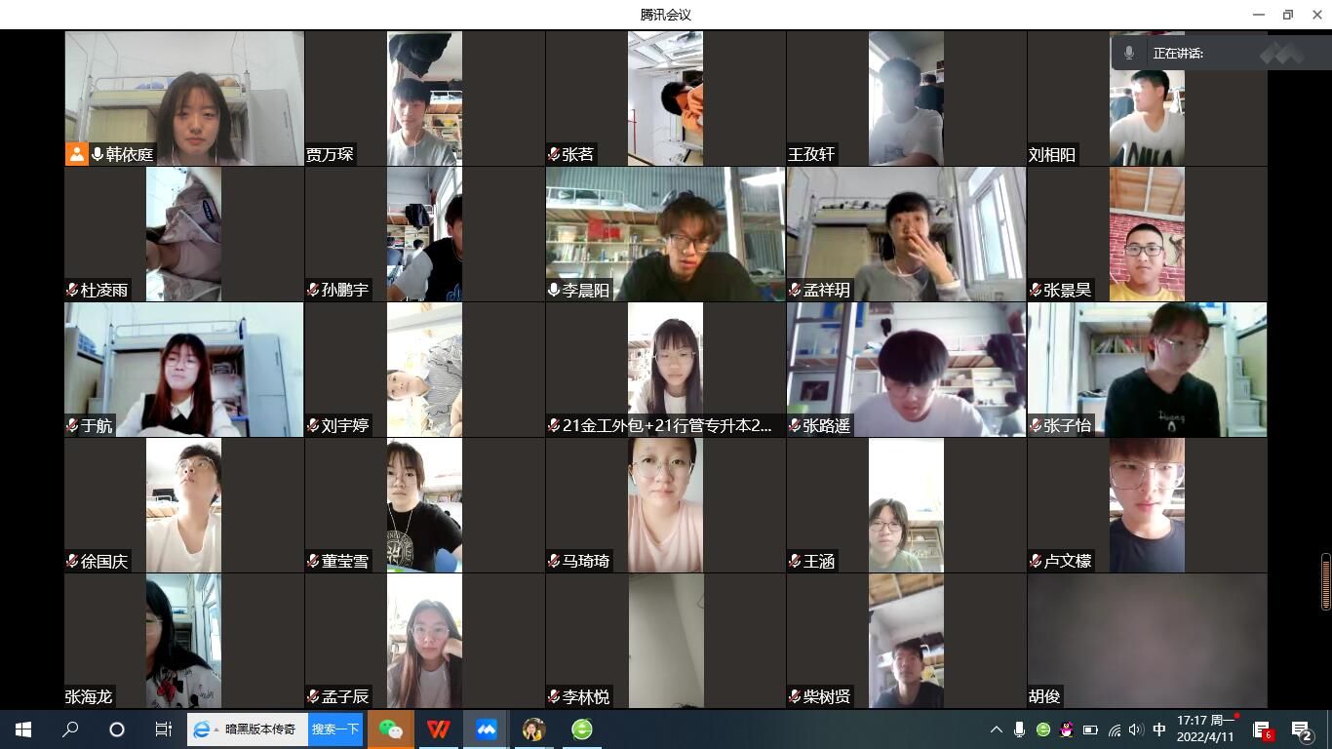
Task: Select 孟祥玥's video tile
Action: pyautogui.click(x=906, y=234)
